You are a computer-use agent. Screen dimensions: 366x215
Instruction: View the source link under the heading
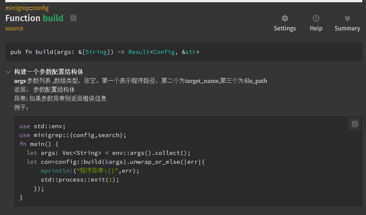tap(14, 29)
